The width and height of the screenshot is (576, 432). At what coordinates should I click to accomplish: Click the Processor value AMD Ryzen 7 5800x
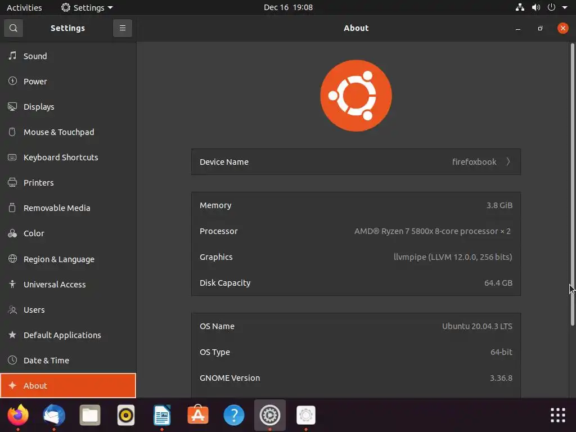pyautogui.click(x=433, y=231)
